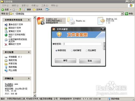Open Shared Documents folder icon

(6, 64)
